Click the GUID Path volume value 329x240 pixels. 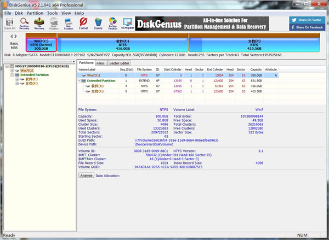(177, 141)
